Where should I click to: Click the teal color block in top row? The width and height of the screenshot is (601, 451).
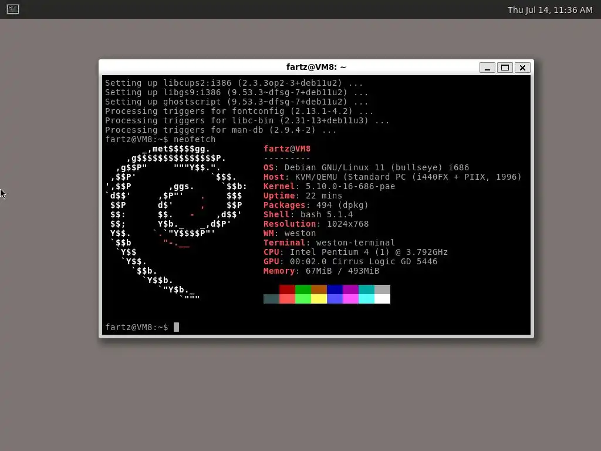[366, 290]
